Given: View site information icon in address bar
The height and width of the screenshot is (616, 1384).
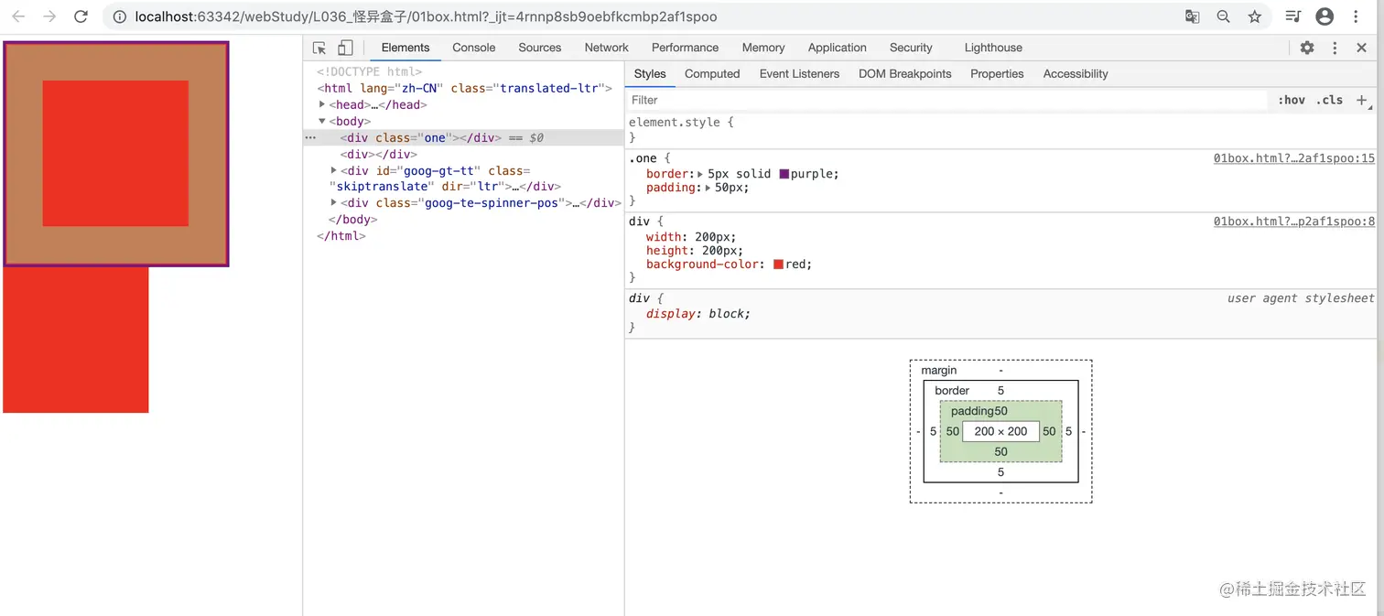Looking at the screenshot, I should 119,16.
